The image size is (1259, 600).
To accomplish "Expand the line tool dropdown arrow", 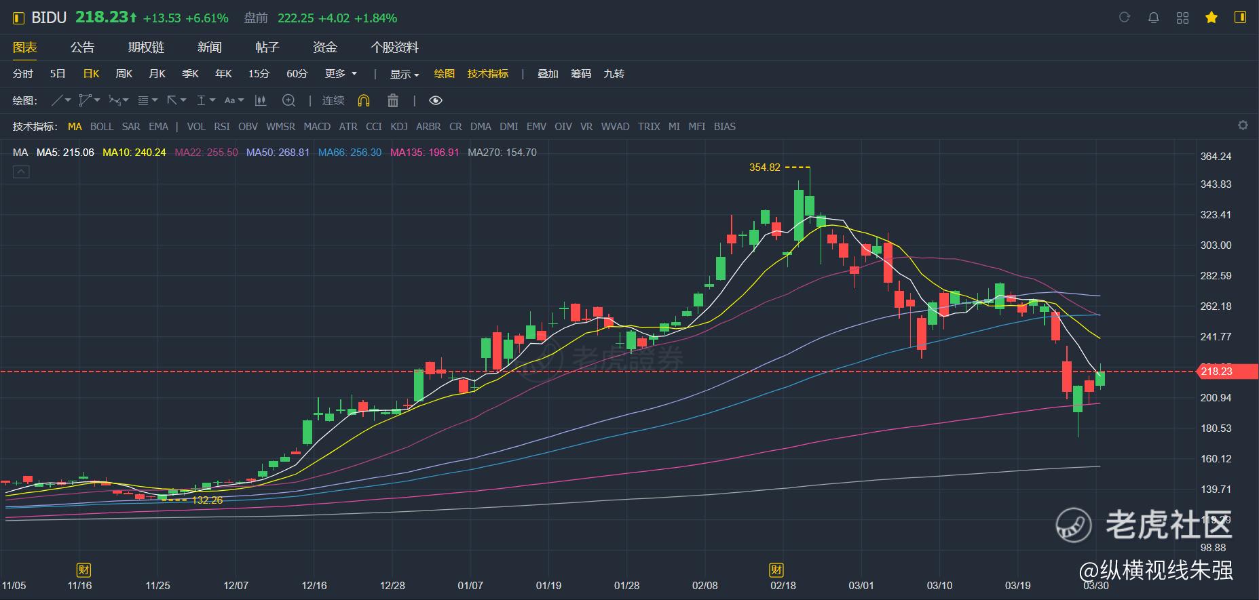I will pos(68,100).
